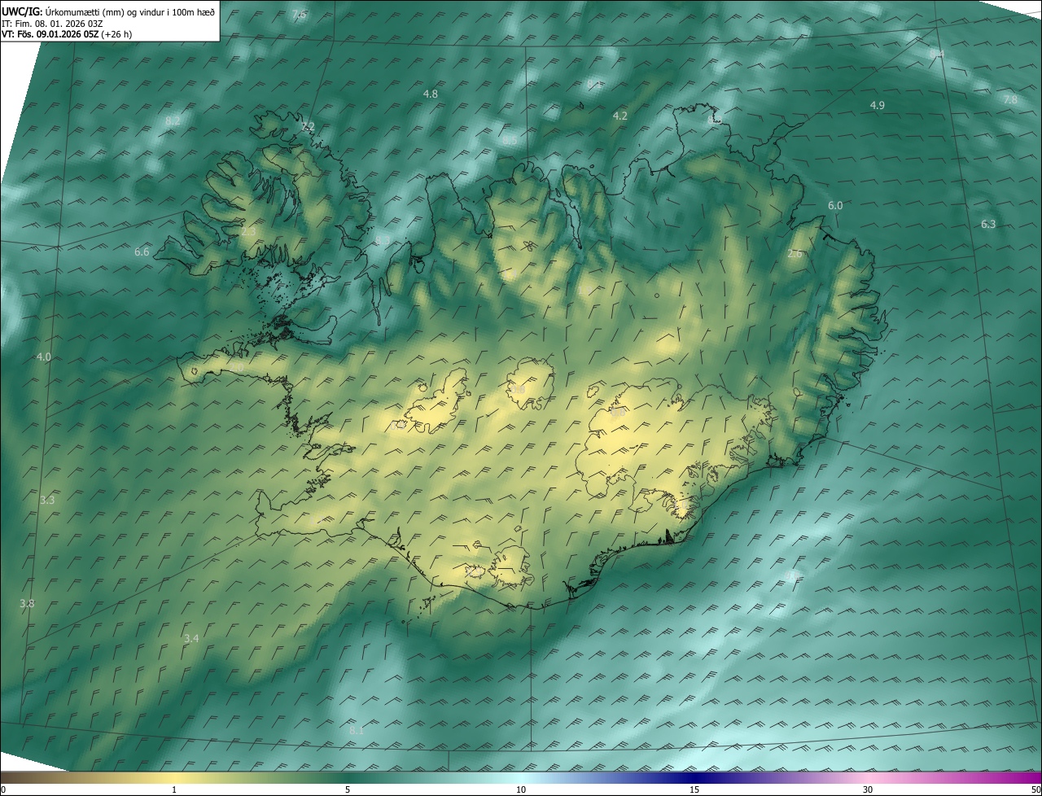This screenshot has width=1042, height=796.
Task: Click the colorbar tick label 5
Action: [x=348, y=790]
